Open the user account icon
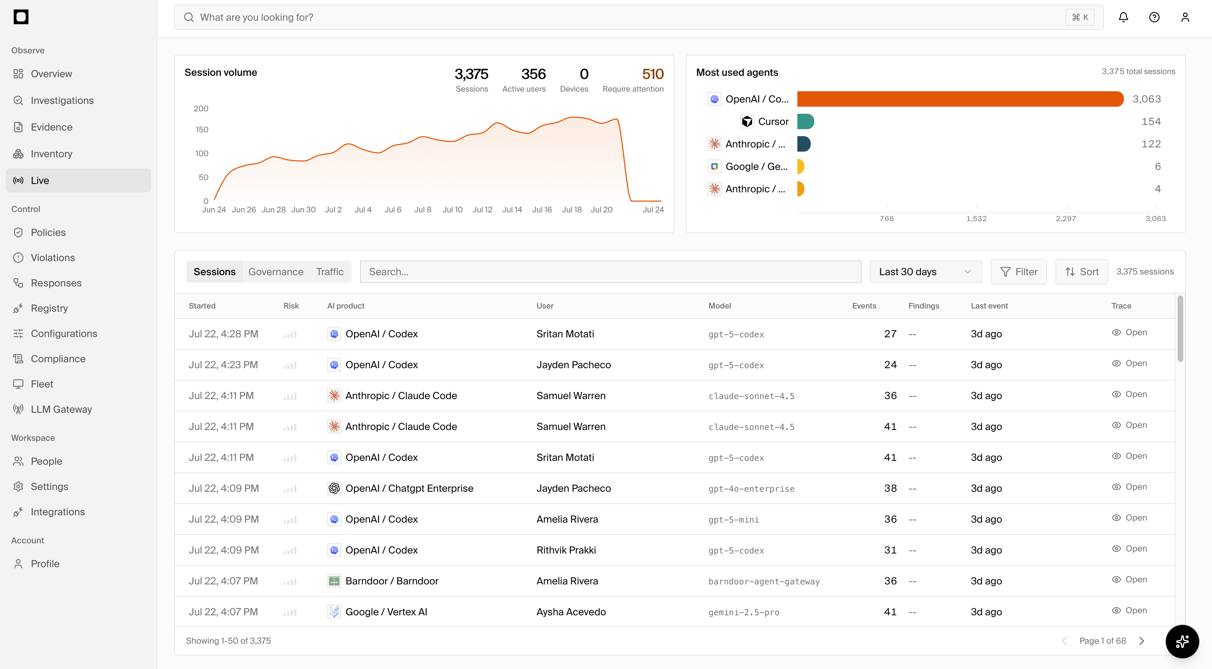1212x669 pixels. click(x=1185, y=18)
